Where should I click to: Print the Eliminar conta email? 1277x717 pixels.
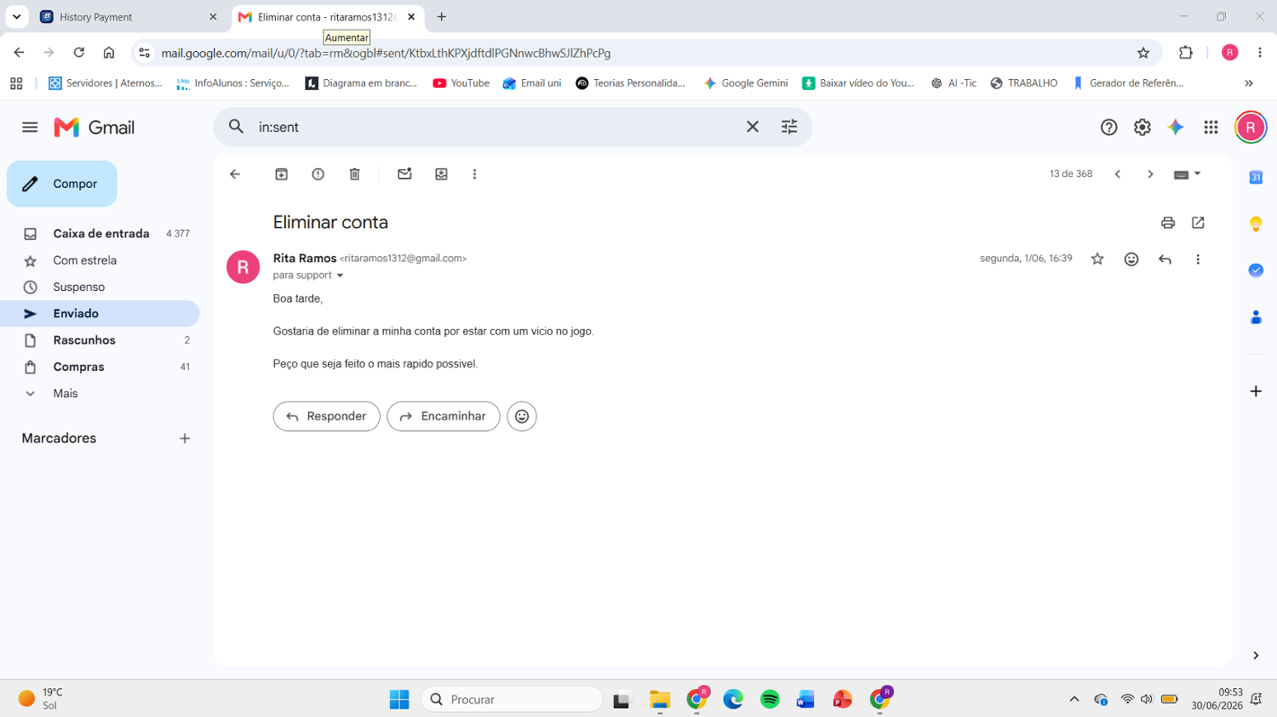1168,223
